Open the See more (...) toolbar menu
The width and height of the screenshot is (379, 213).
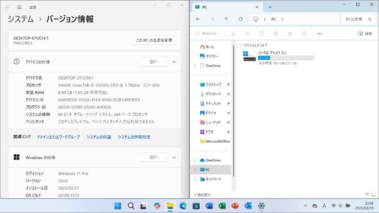tap(319, 33)
